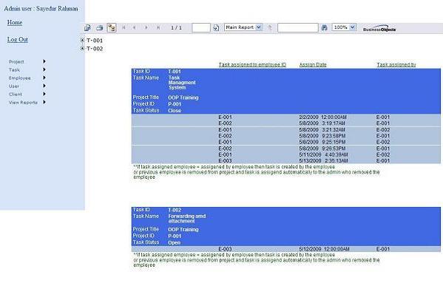
Task: Click the Log Out link
Action: pyautogui.click(x=18, y=39)
